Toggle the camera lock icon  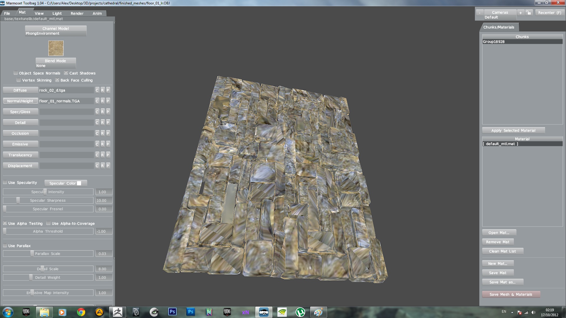529,13
